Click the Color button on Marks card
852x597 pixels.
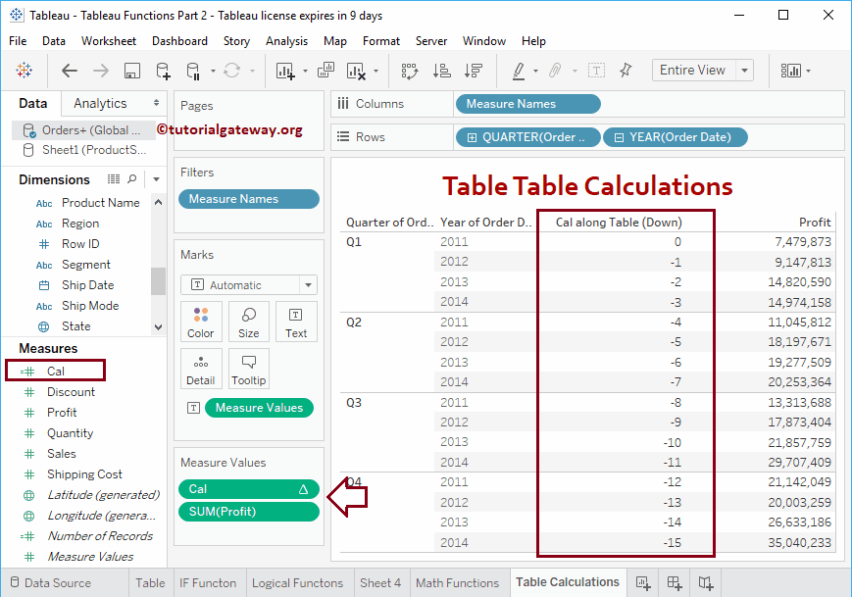click(201, 322)
